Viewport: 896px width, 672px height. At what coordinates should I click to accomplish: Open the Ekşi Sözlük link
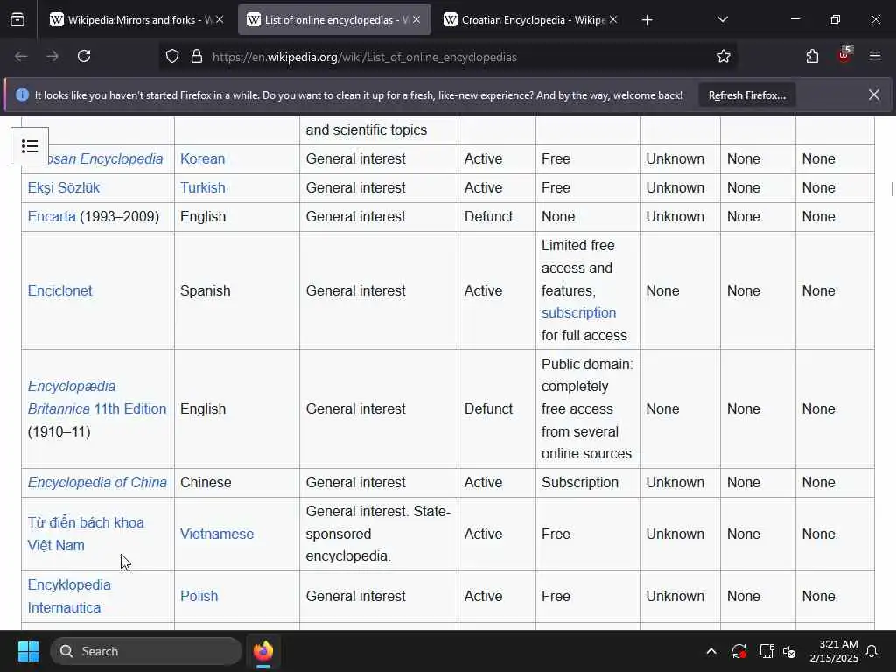(63, 187)
